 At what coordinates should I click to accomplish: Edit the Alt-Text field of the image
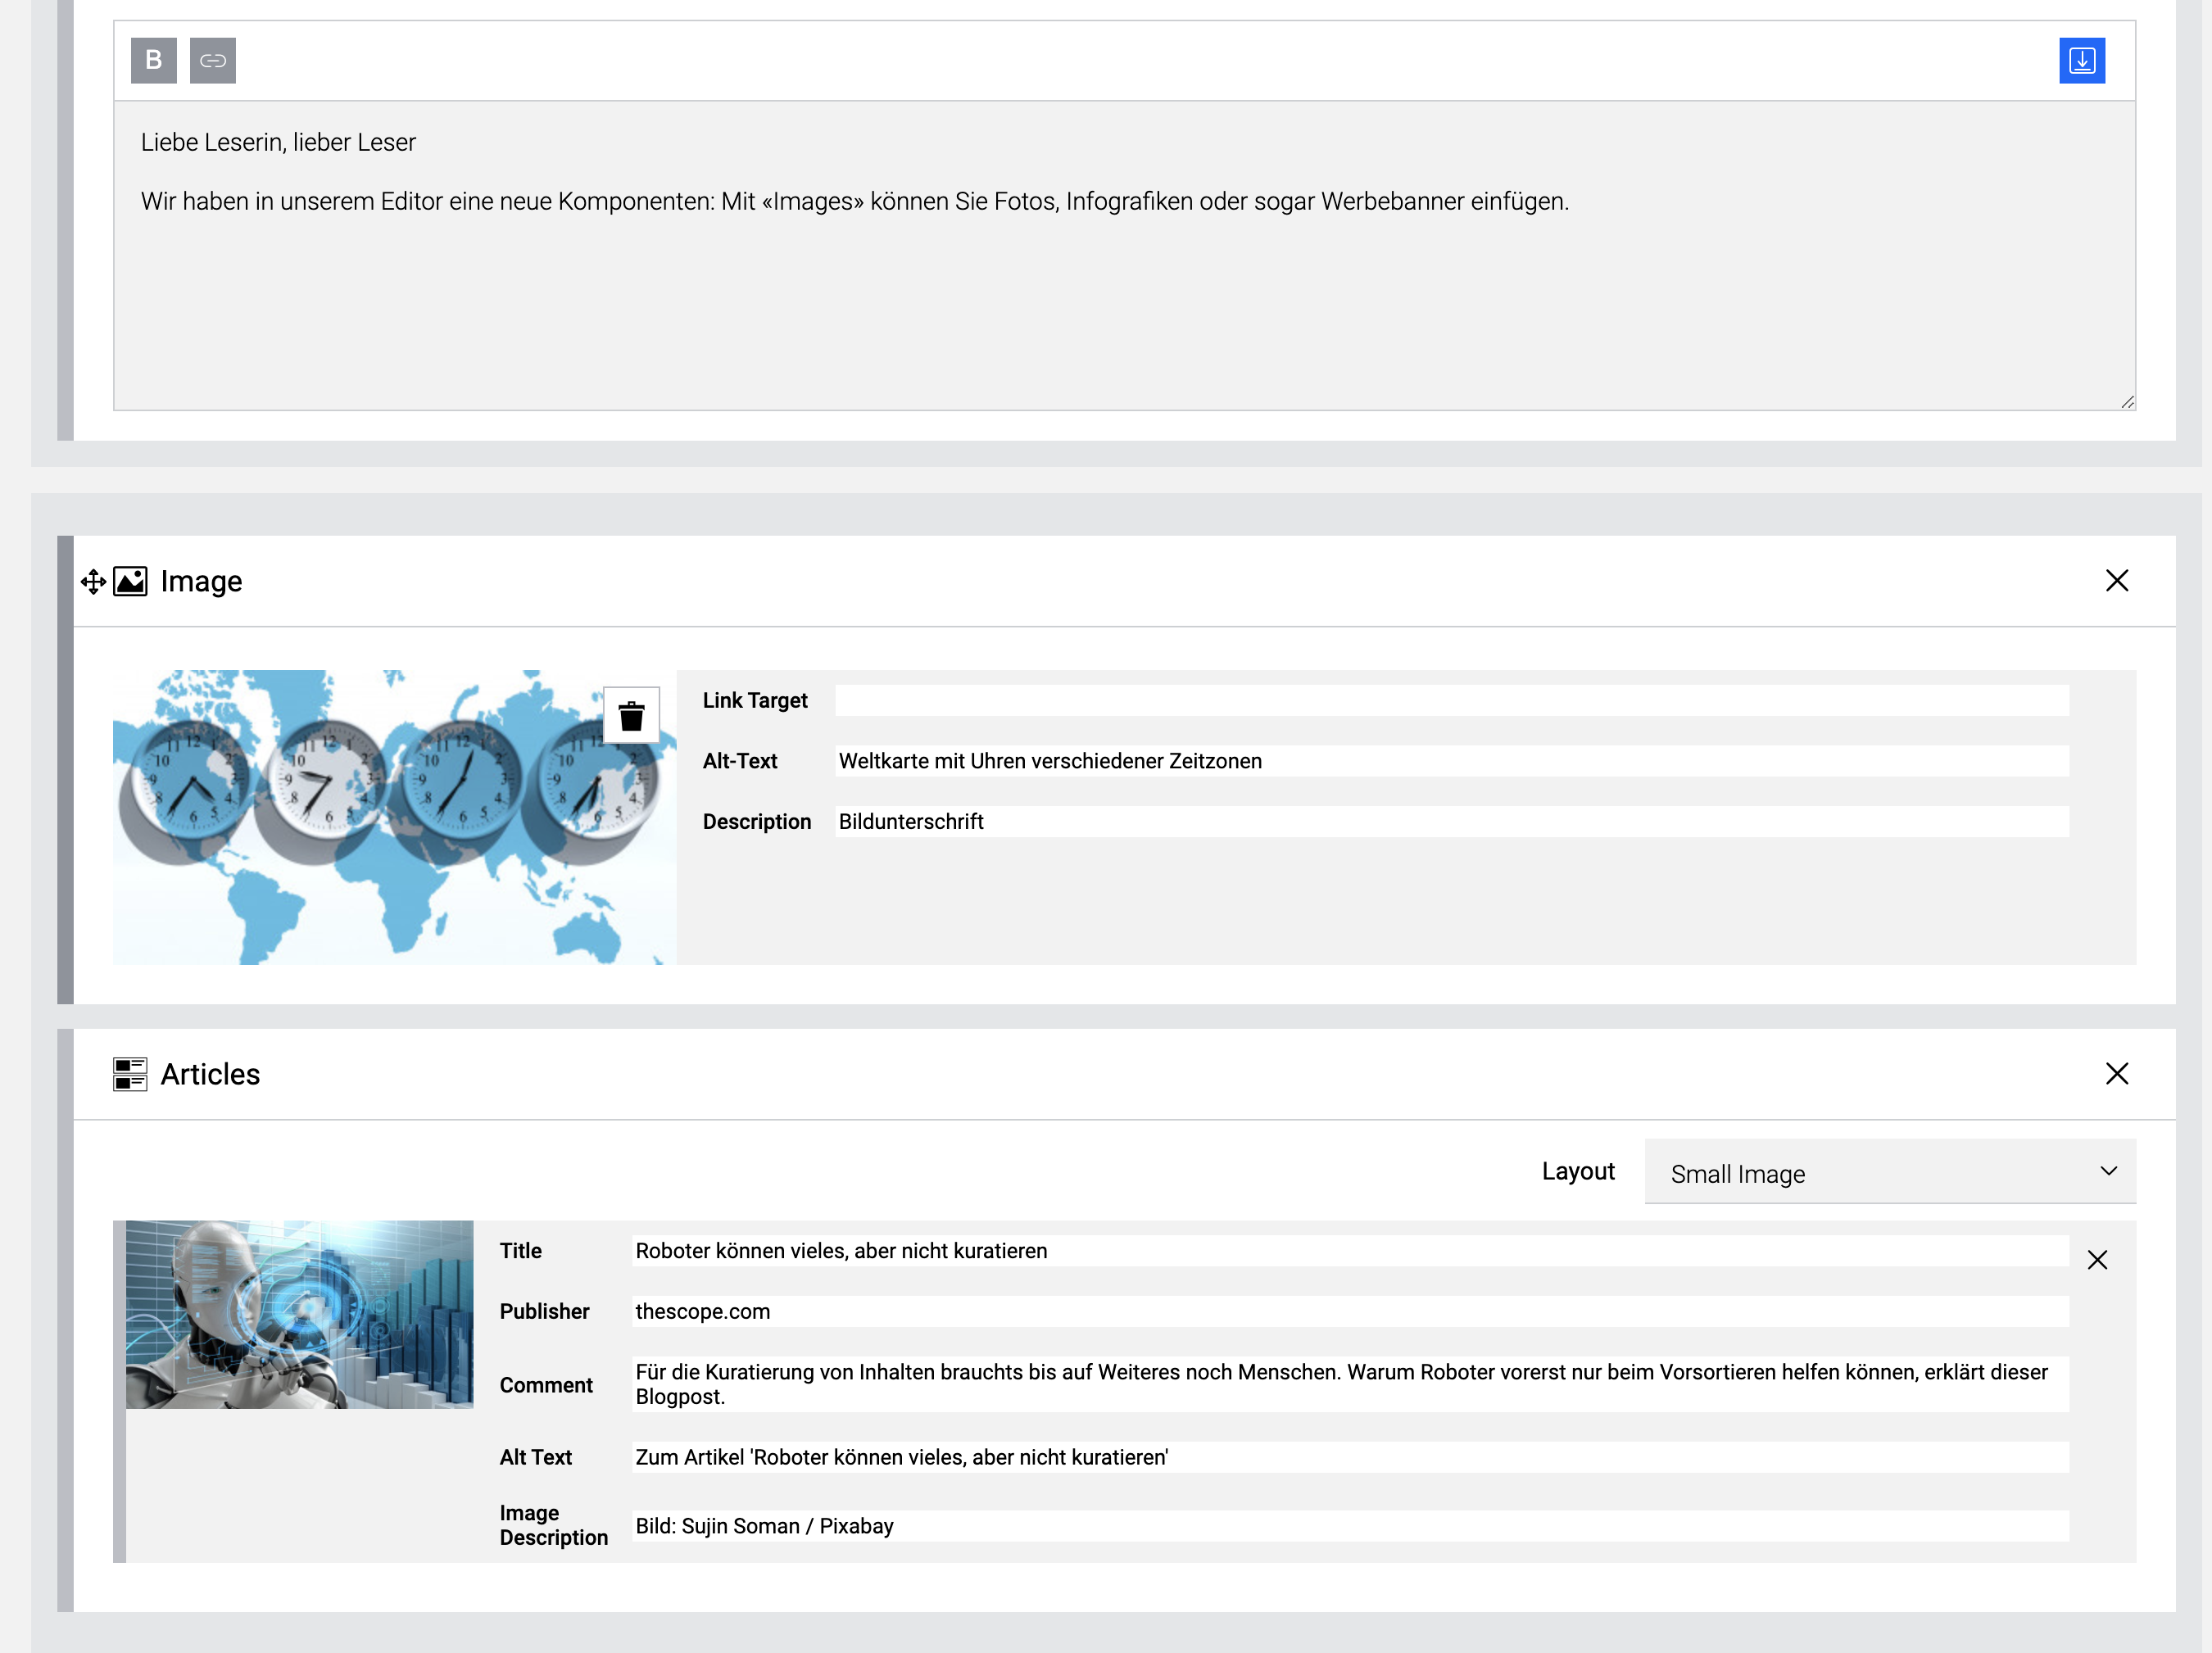click(1451, 761)
